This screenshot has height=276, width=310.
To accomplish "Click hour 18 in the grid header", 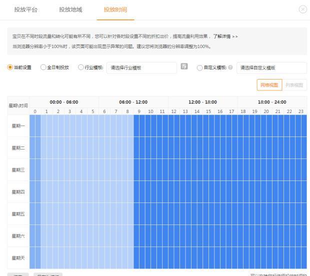I will click(x=243, y=111).
